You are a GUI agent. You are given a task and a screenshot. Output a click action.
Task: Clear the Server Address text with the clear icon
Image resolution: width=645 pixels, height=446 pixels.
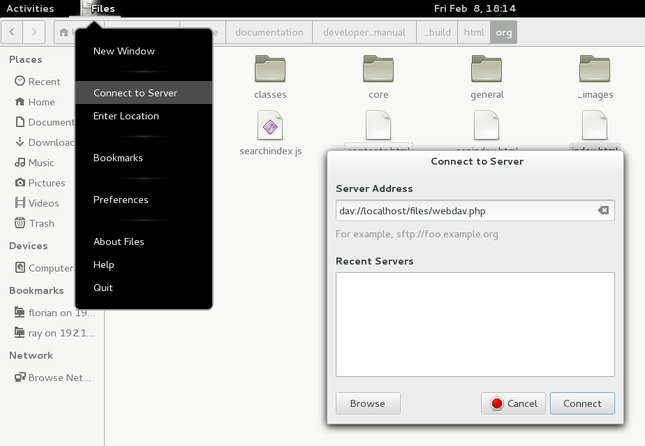click(x=602, y=210)
